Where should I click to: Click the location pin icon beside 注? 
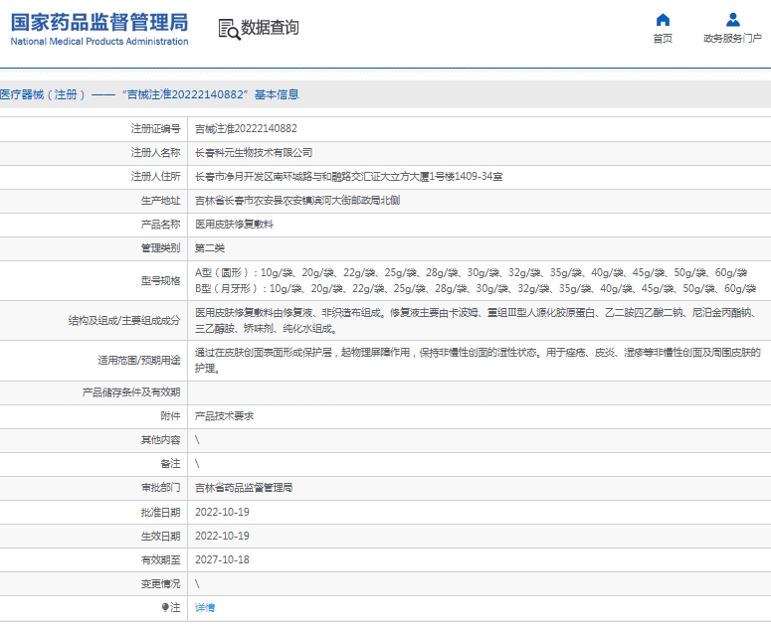point(166,607)
